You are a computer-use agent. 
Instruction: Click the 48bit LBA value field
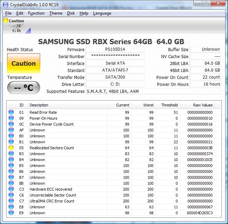click(x=205, y=70)
